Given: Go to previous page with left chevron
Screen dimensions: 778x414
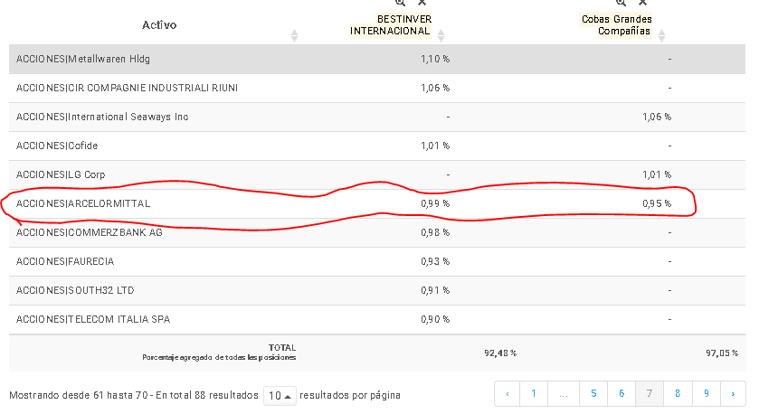Looking at the screenshot, I should [508, 394].
